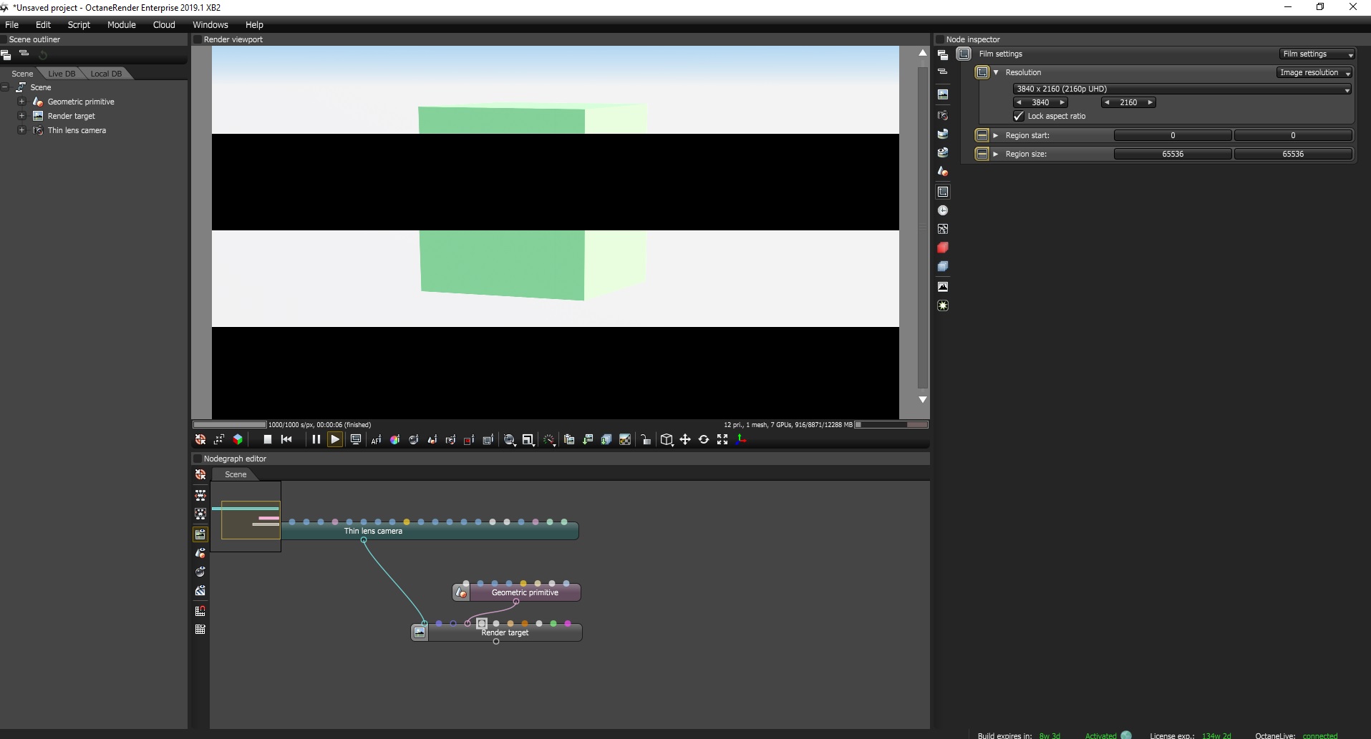Recenter the render viewport view

tap(200, 440)
